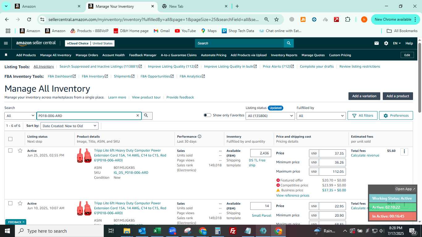Click the vCloud Choice United States switcher
The width and height of the screenshot is (422, 237).
[90, 43]
